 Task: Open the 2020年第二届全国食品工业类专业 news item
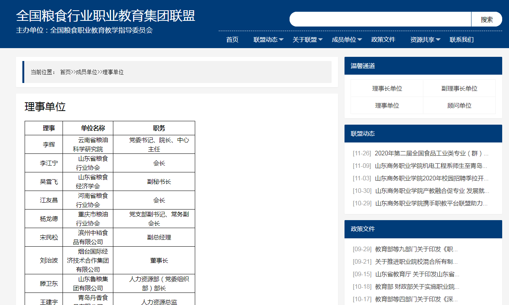tap(431, 153)
